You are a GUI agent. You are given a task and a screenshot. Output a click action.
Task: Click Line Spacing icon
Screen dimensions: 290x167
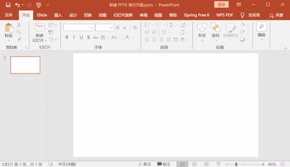pyautogui.click(x=172, y=25)
